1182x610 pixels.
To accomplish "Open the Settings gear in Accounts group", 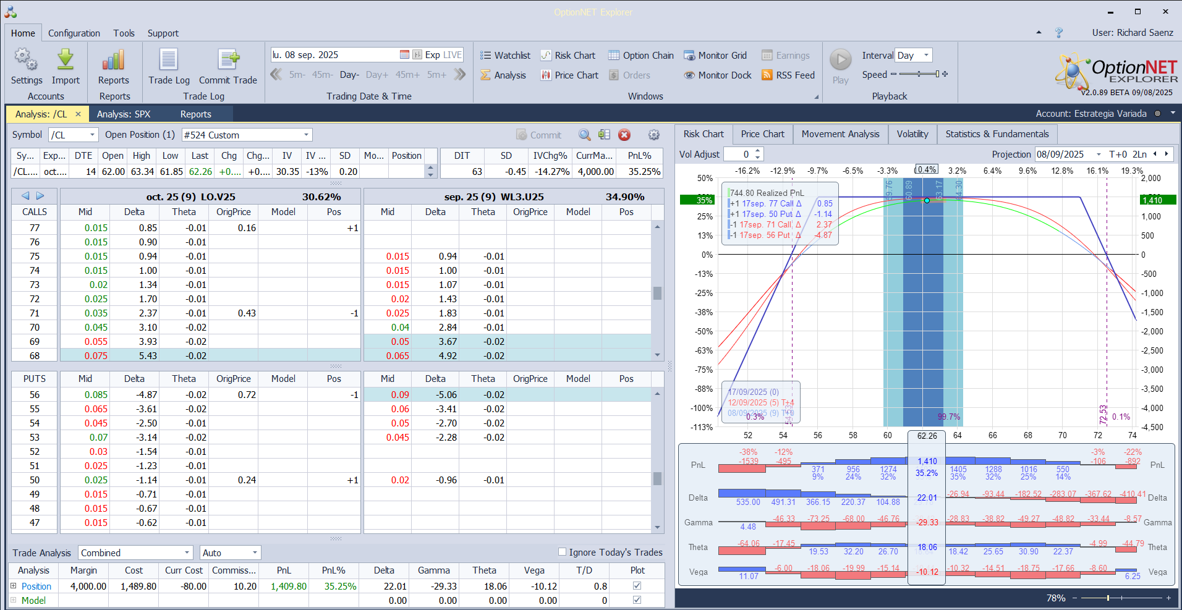I will click(26, 60).
